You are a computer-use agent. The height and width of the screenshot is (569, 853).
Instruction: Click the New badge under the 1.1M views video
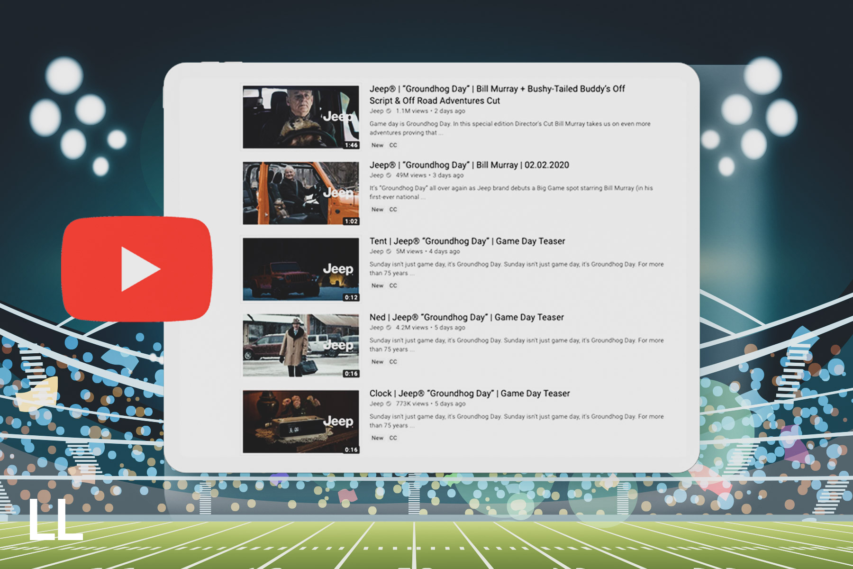point(377,145)
